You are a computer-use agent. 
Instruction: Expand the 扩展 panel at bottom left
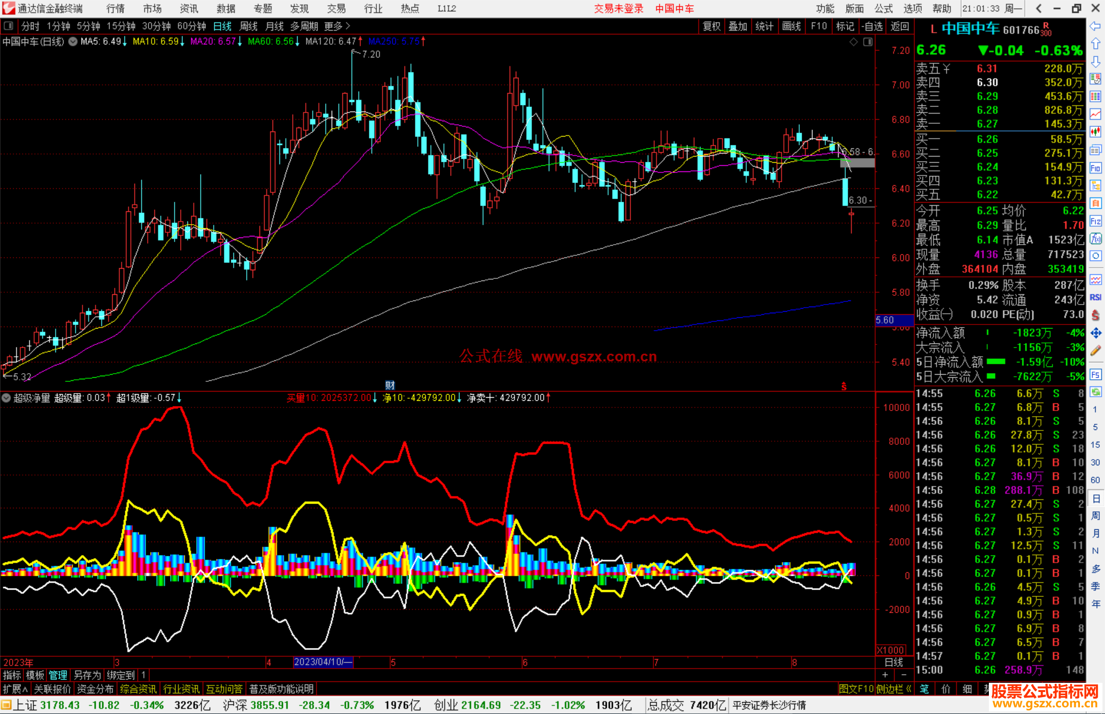pyautogui.click(x=15, y=689)
